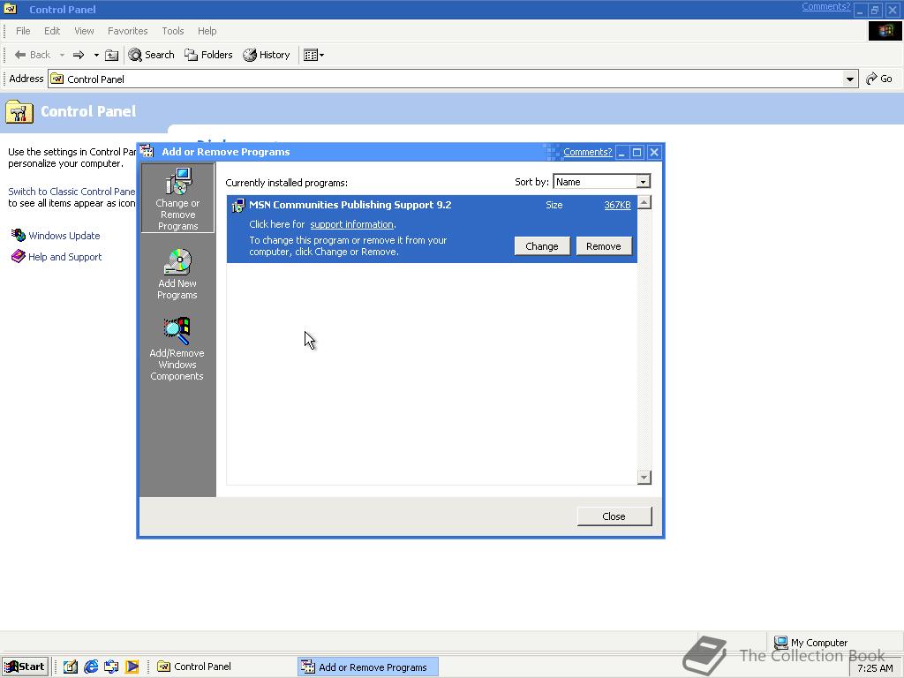904x678 pixels.
Task: Open the Help menu
Action: (207, 31)
